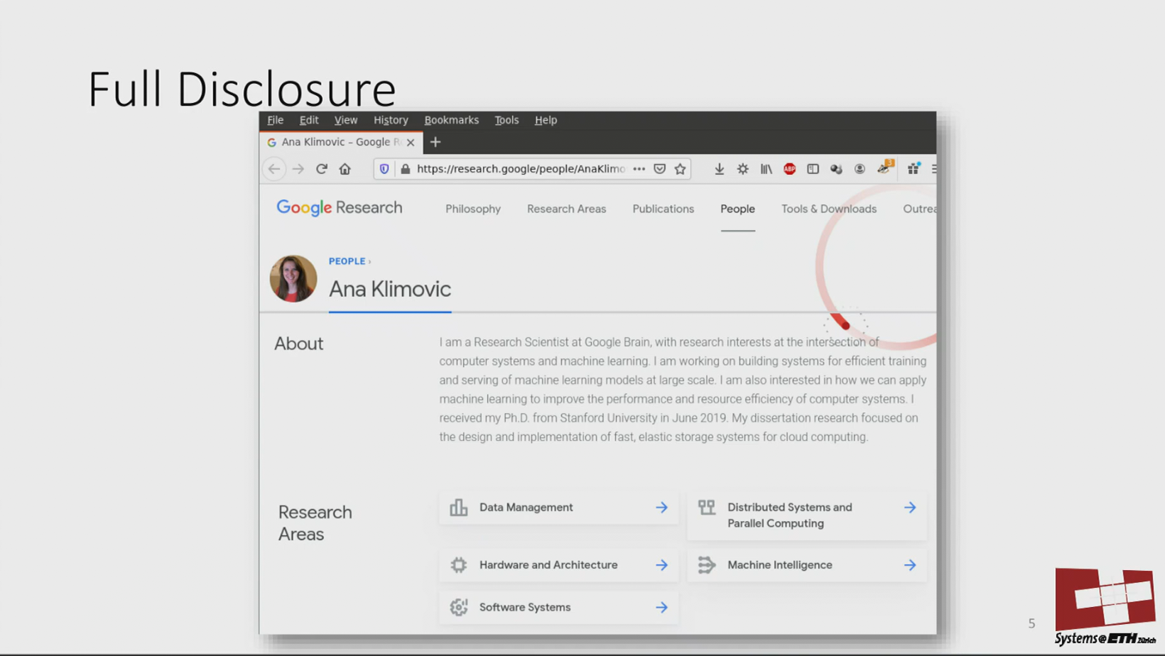Viewport: 1165px width, 656px height.
Task: Click the Distributed Systems network icon
Action: [x=707, y=507]
